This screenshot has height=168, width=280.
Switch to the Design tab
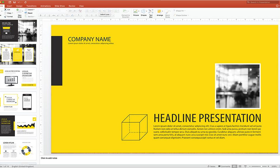tap(19, 6)
